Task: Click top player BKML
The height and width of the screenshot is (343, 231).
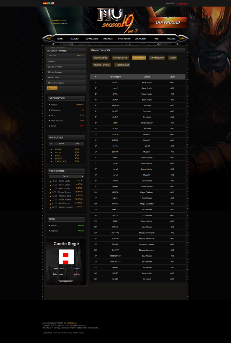Action: tap(58, 155)
